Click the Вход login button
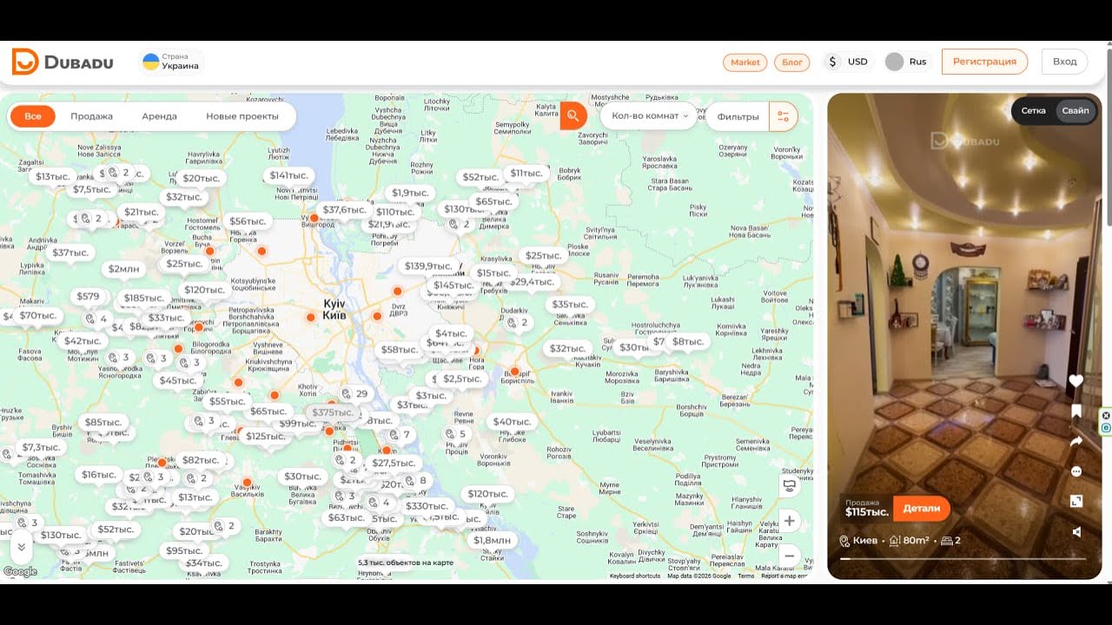 tap(1064, 62)
